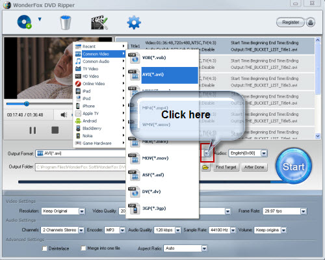Choose iPad device category
Screen dimensions: 325x260
point(99,91)
